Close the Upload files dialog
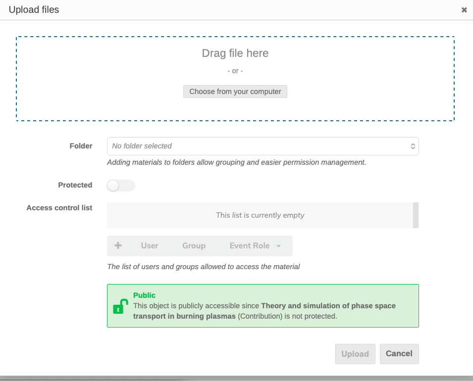Screen dimensions: 473x381 (x=464, y=10)
